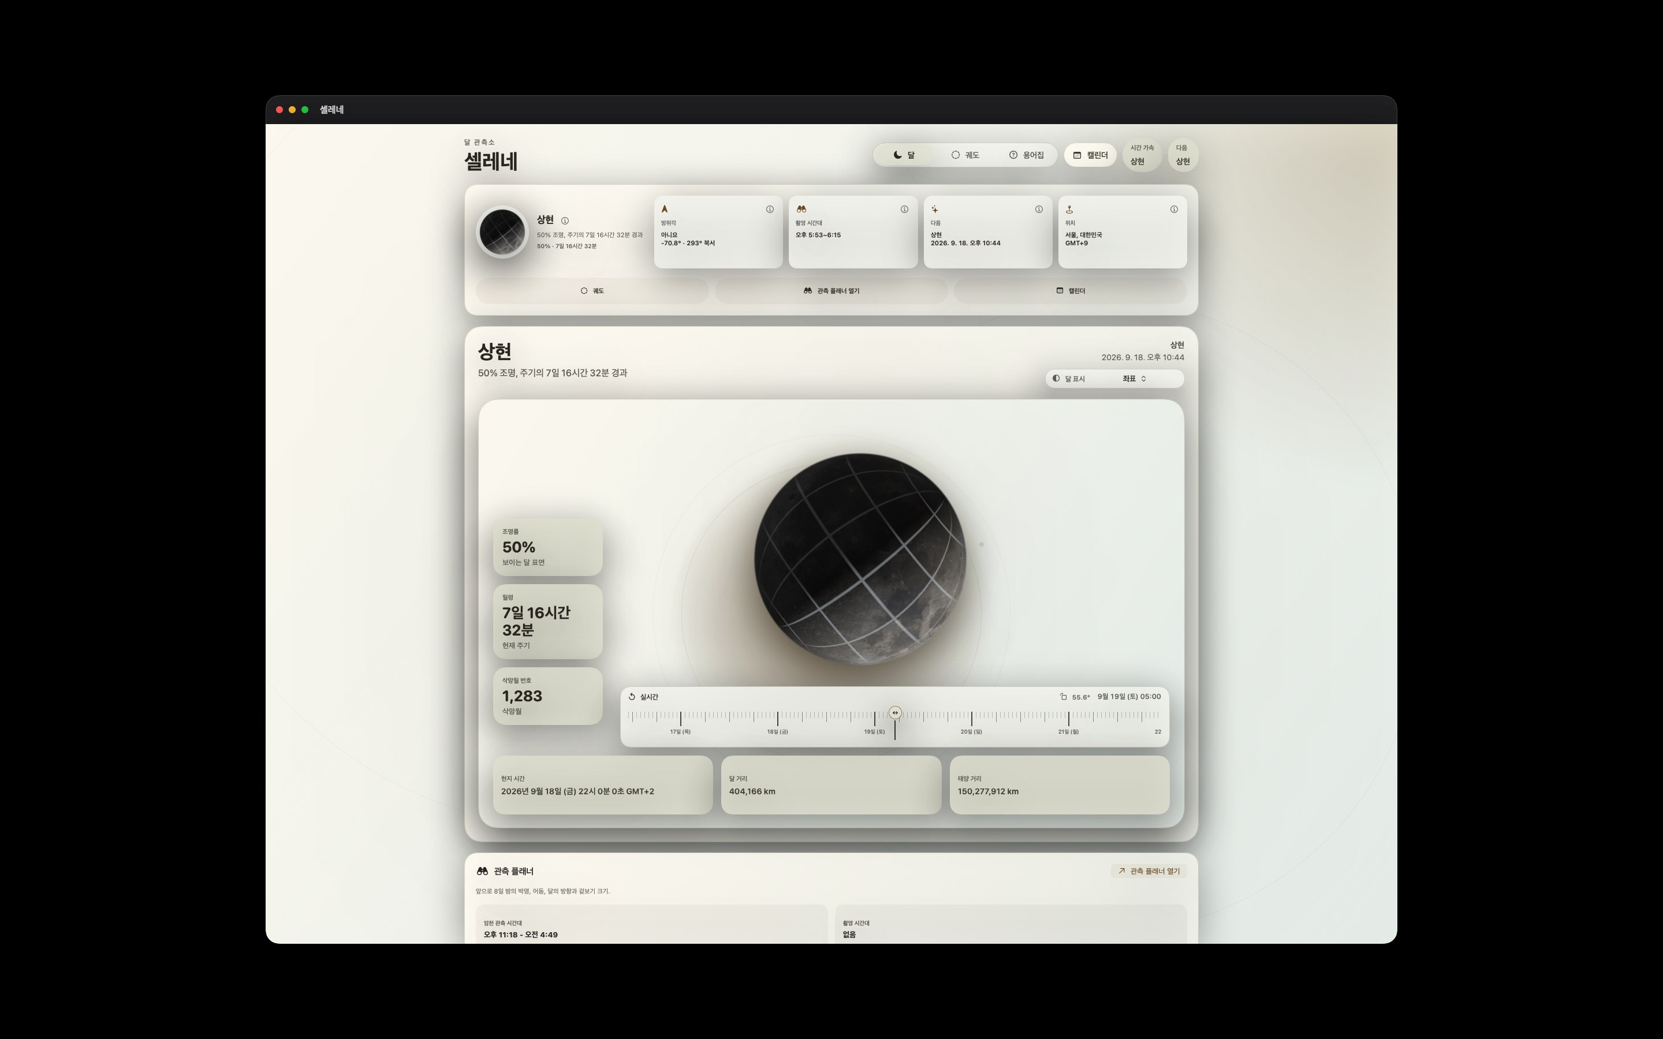The height and width of the screenshot is (1039, 1663).
Task: Click the half-circle icon next to 달 표시
Action: click(1056, 379)
